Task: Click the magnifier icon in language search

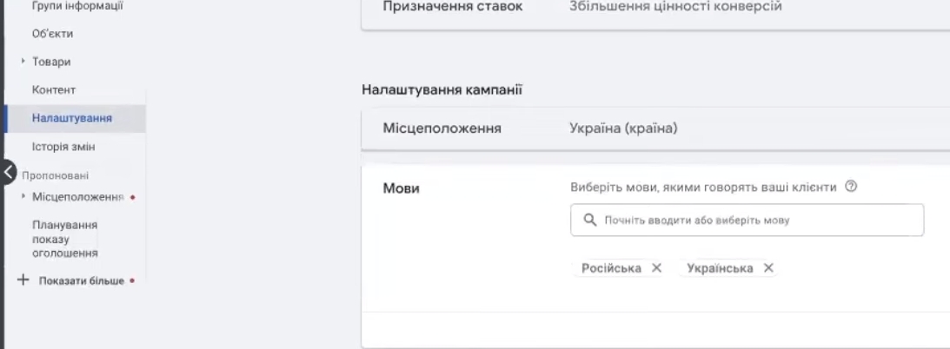Action: (x=588, y=221)
